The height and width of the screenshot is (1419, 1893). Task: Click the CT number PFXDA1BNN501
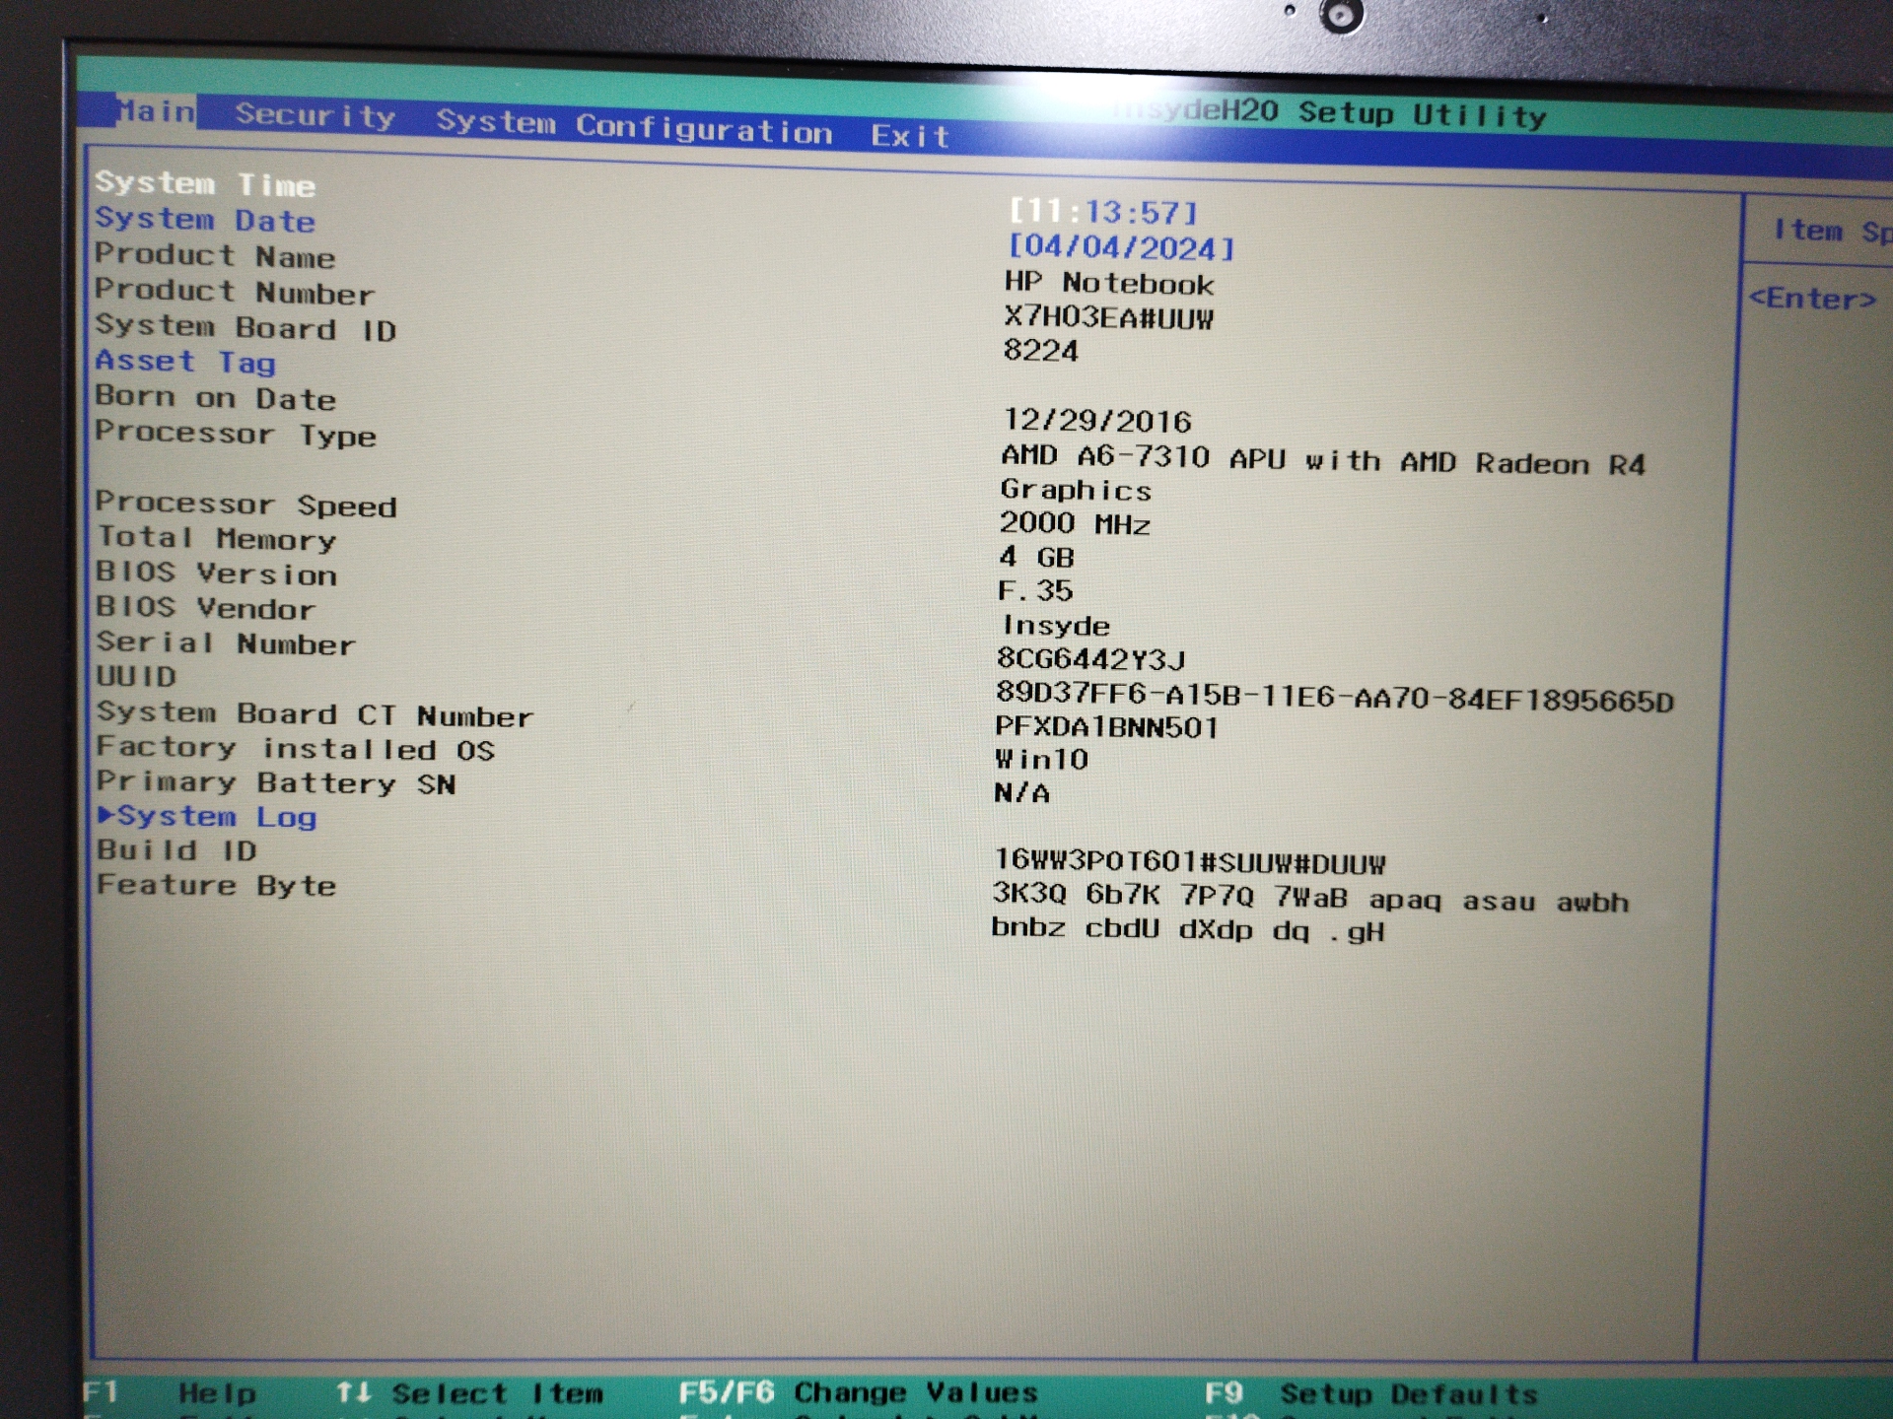coord(1107,727)
